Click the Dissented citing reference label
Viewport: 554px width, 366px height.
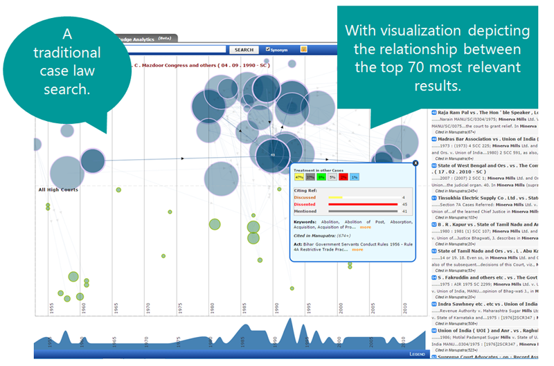[305, 204]
